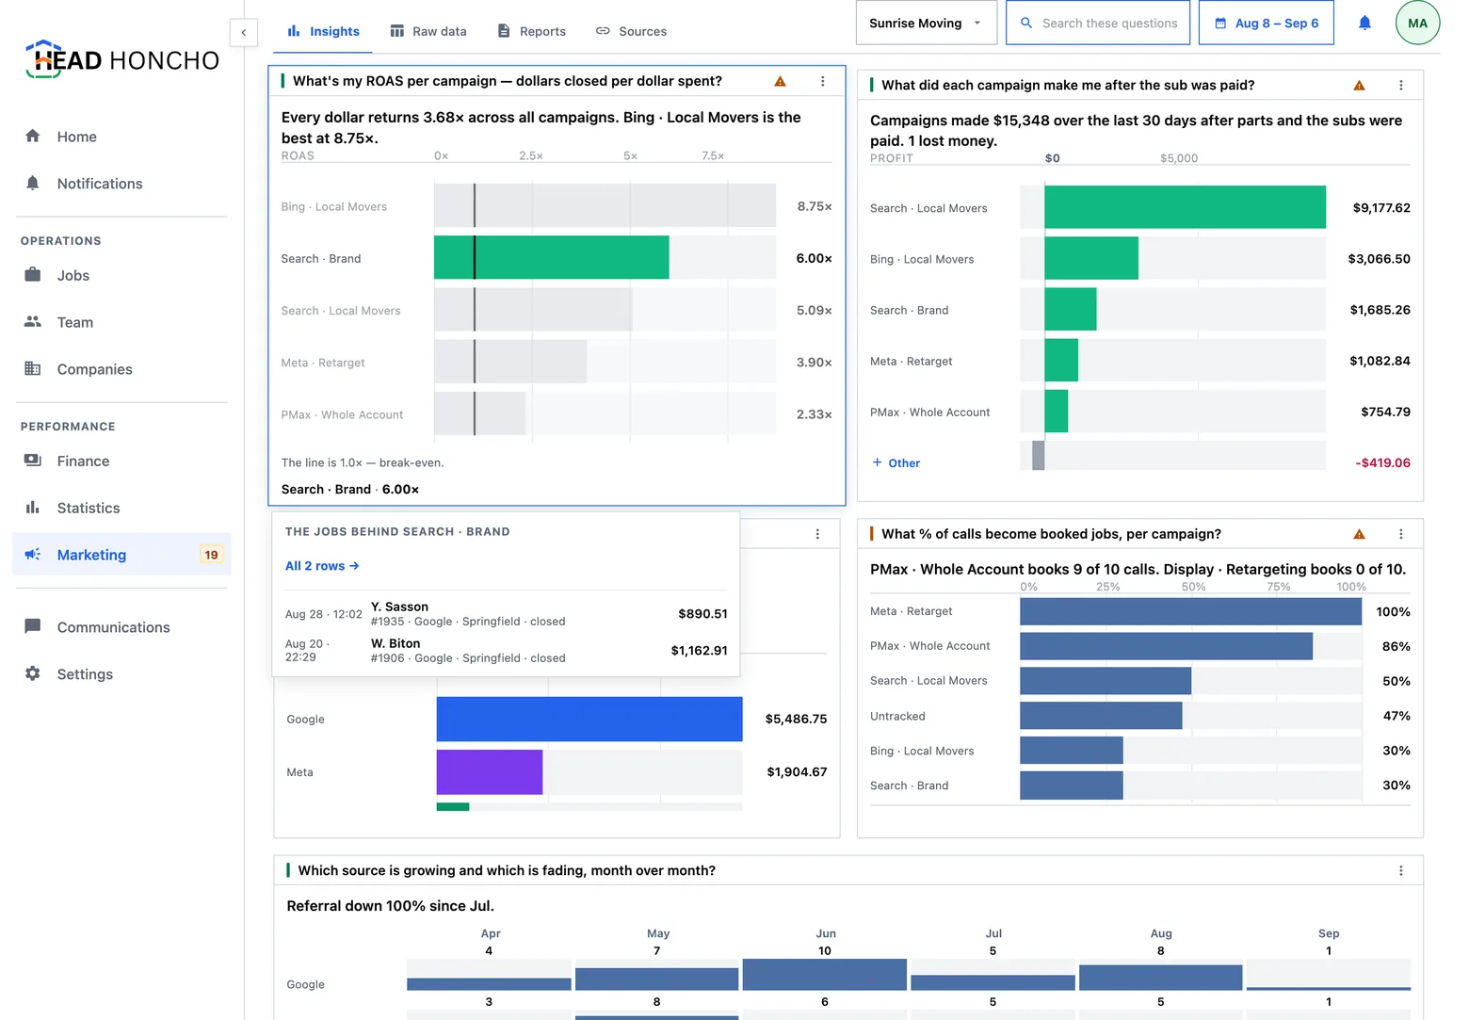This screenshot has height=1020, width=1469.
Task: Switch to the Raw data tab
Action: 428,31
